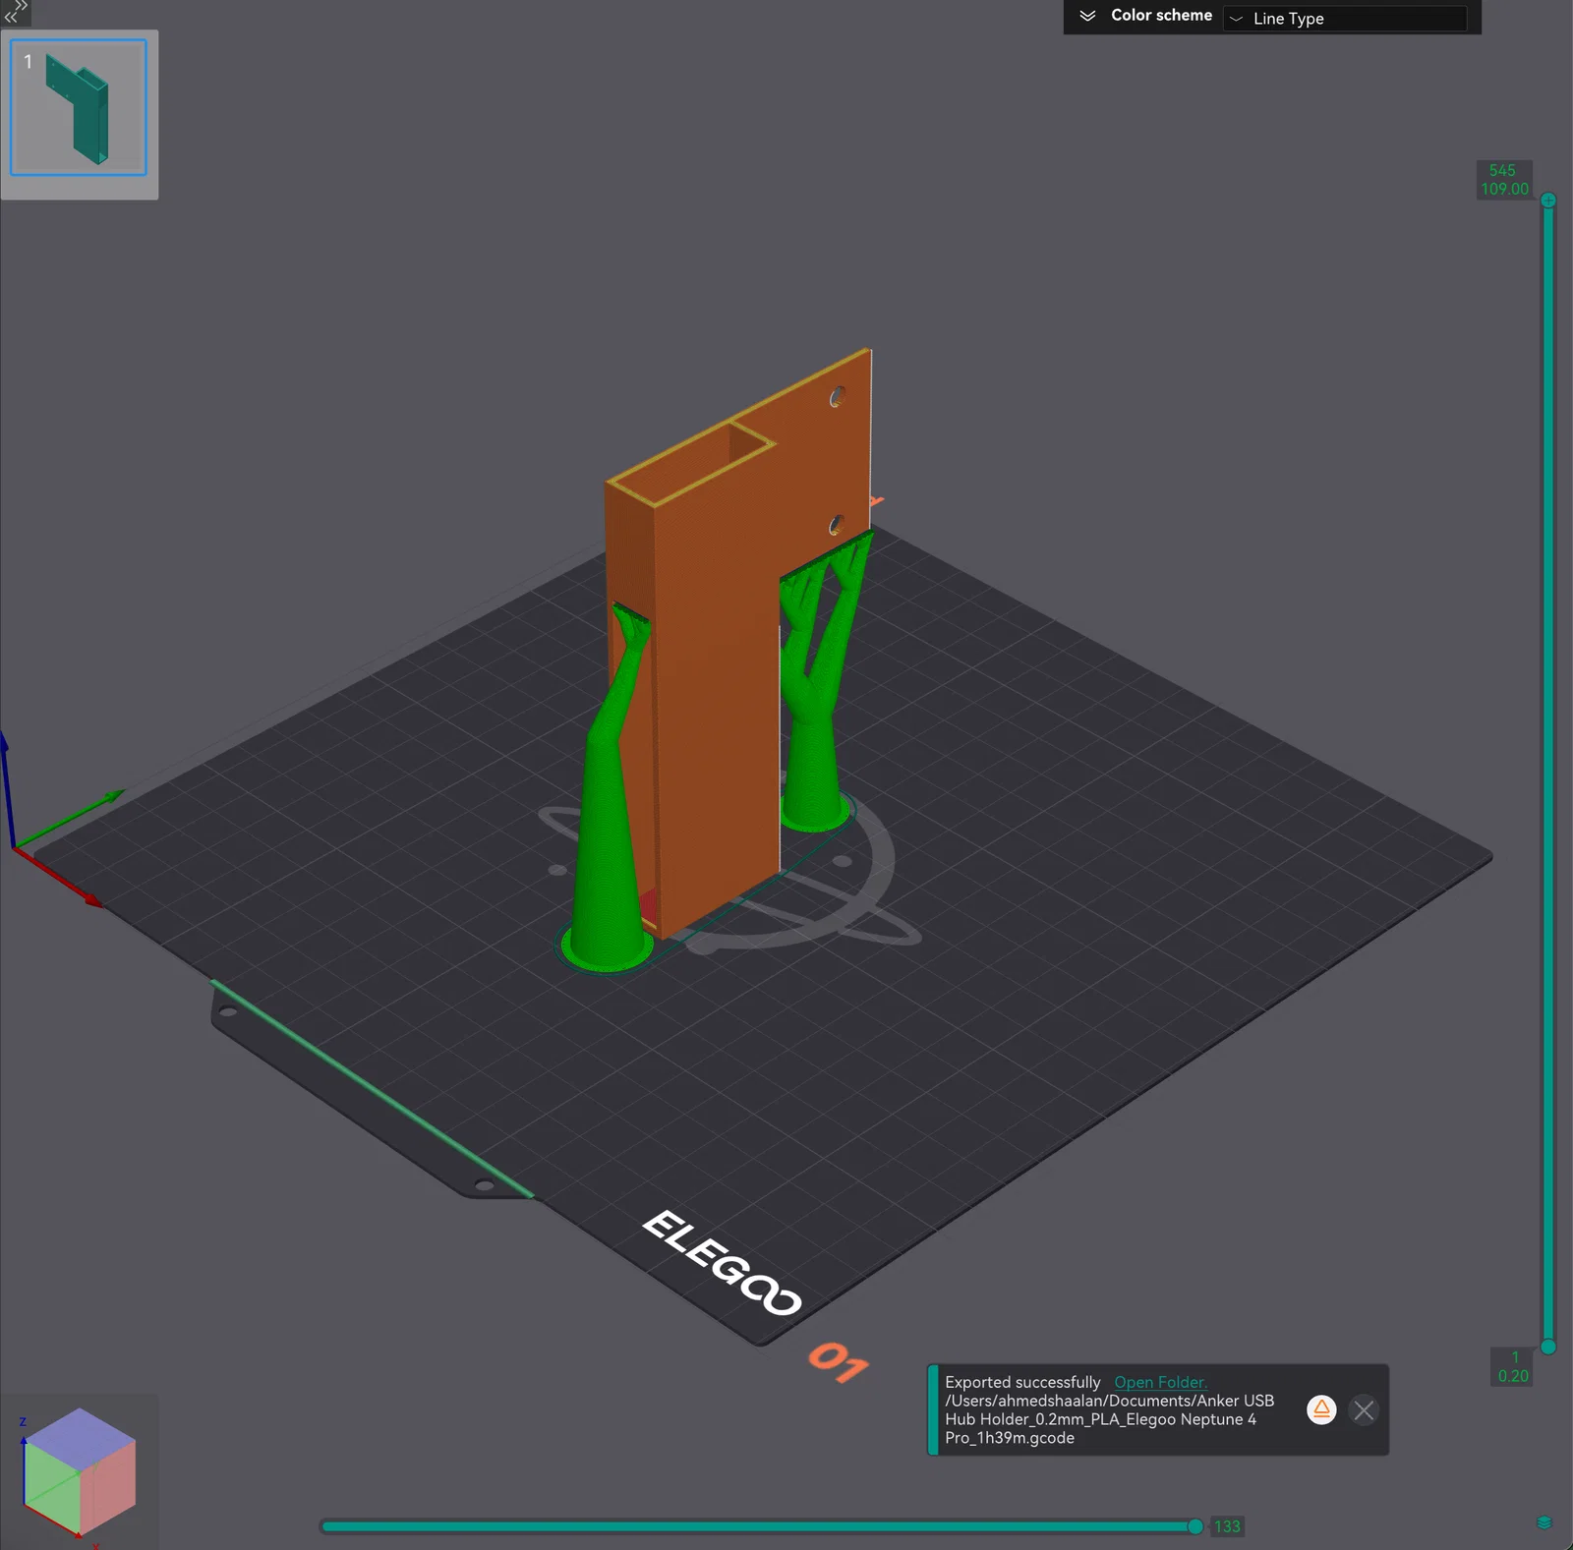Click the Color scheme label

coord(1161,16)
